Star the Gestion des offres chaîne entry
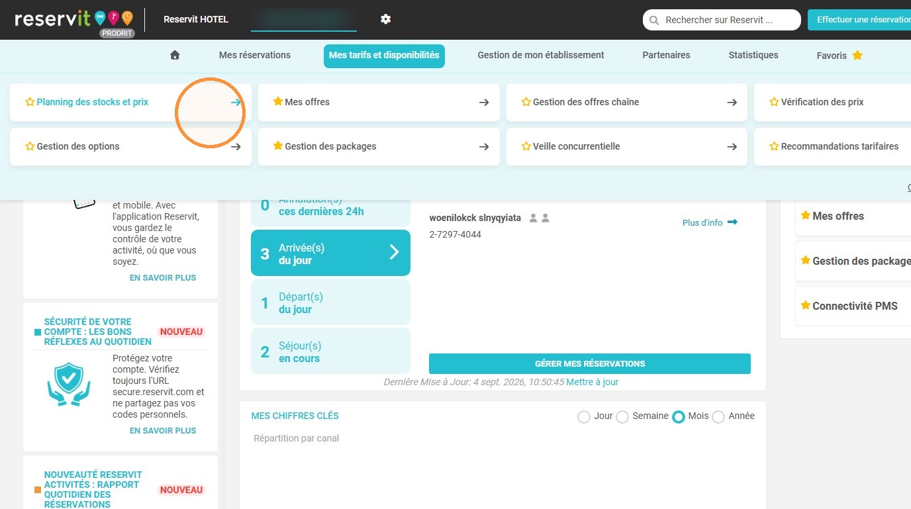Screen dimensions: 911x509 point(526,102)
